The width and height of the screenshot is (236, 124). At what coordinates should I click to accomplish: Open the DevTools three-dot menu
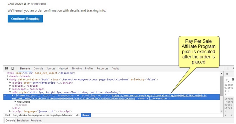[x=228, y=68]
